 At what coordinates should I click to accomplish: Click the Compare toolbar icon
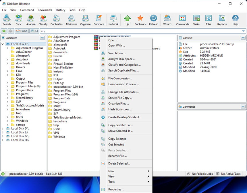tap(99, 20)
